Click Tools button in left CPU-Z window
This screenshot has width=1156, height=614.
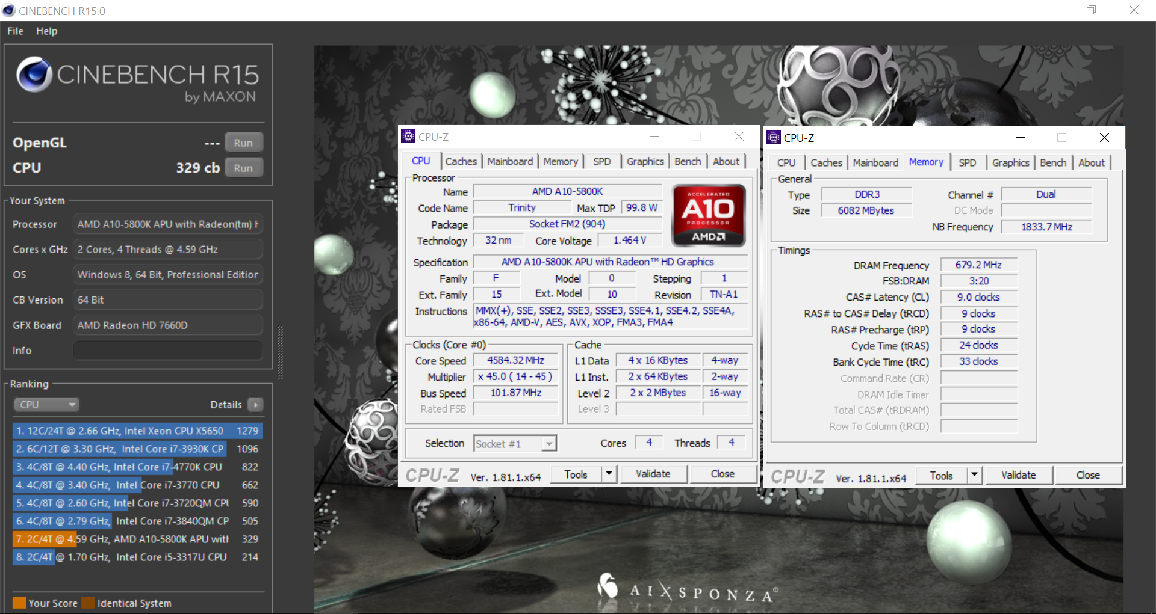coord(576,474)
